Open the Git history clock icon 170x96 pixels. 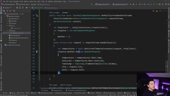(x=160, y=4)
